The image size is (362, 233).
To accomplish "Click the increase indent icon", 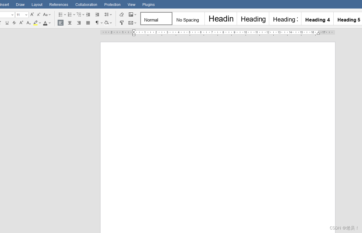I will click(x=97, y=14).
